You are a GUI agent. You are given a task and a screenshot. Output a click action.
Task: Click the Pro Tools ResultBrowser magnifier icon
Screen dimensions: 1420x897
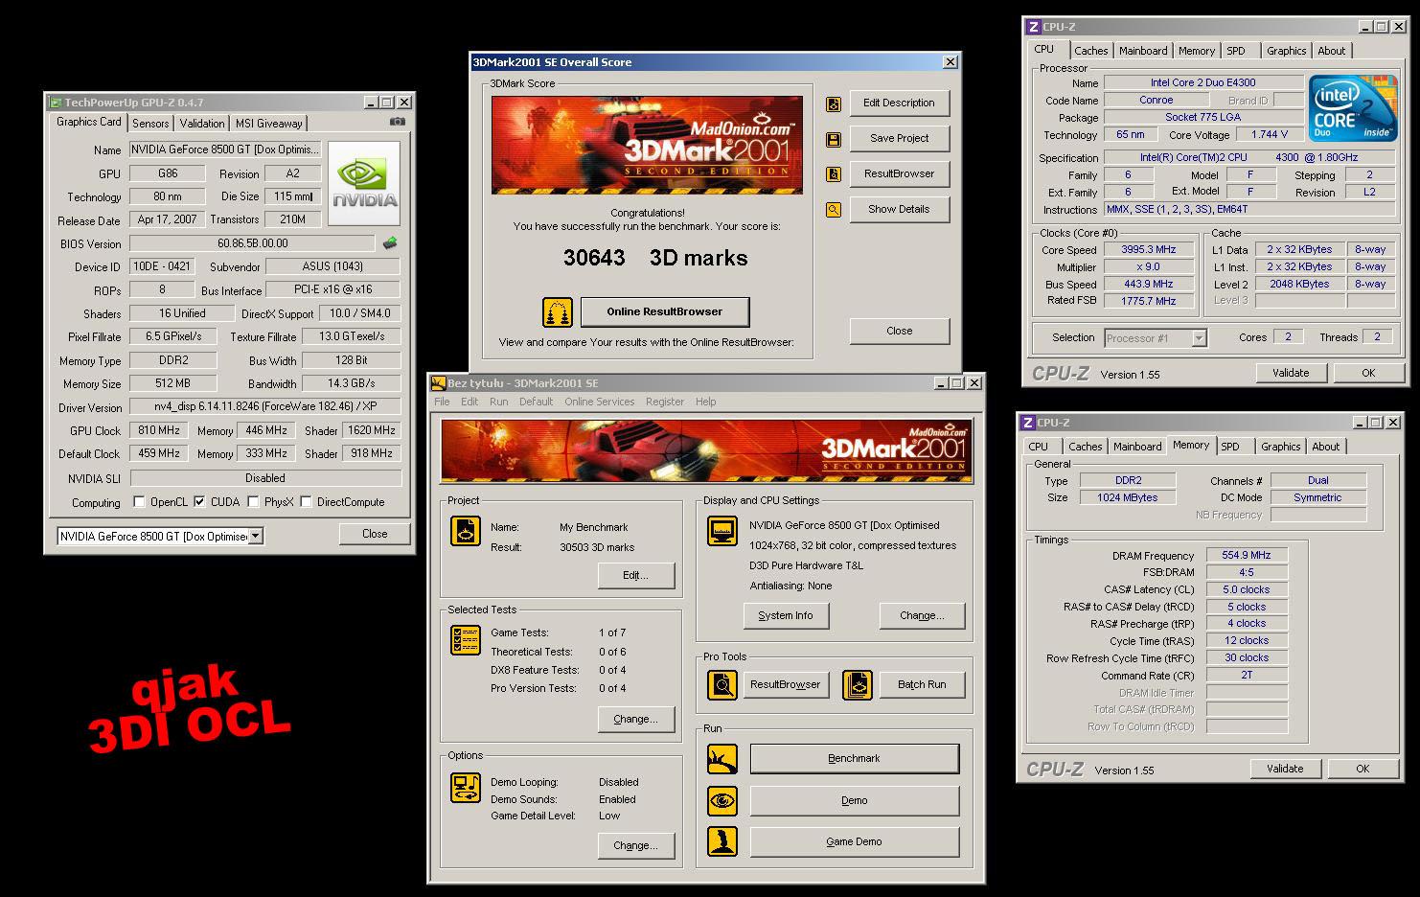[722, 684]
